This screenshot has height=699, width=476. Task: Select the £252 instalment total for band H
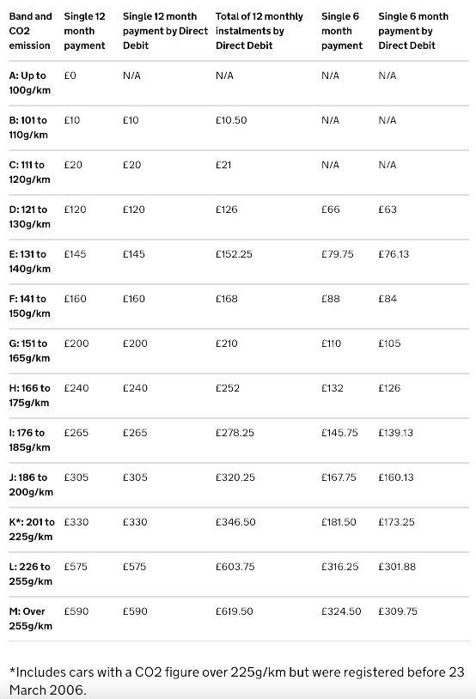coord(228,388)
